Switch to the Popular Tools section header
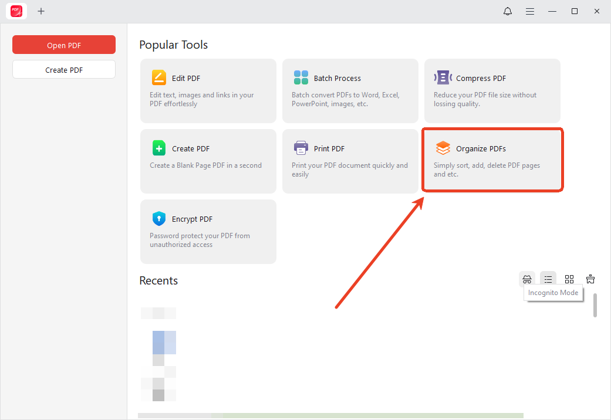This screenshot has height=420, width=611. [x=174, y=45]
